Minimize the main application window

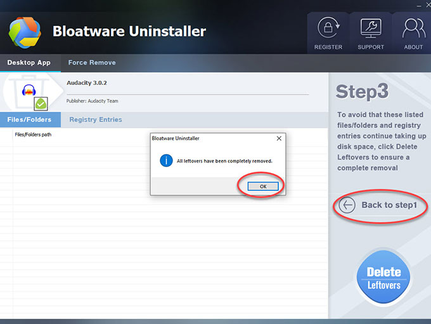418,6
